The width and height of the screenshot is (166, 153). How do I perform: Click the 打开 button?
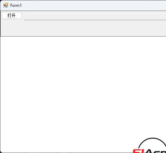(x=12, y=15)
